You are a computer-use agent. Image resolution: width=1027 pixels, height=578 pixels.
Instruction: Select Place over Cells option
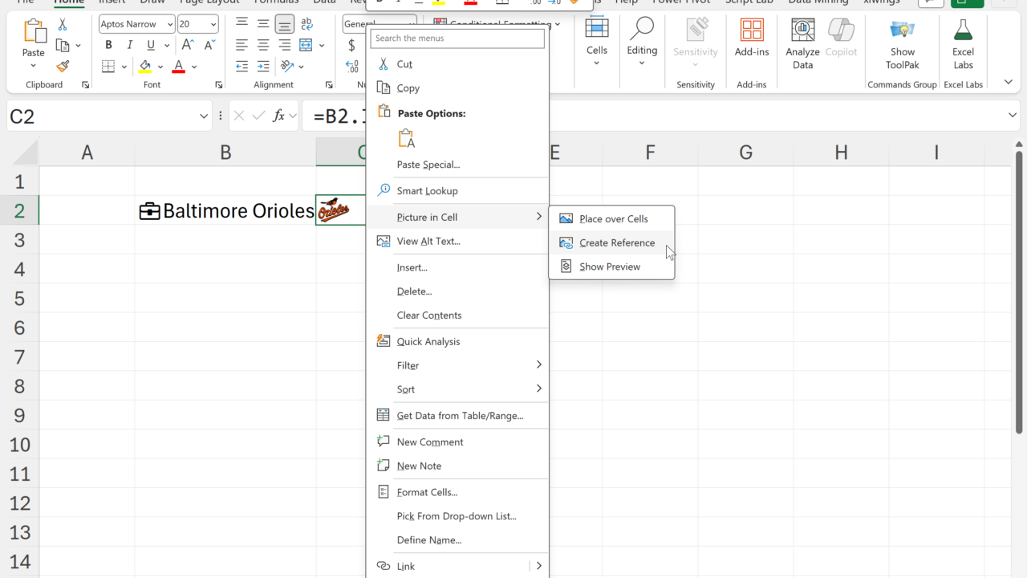613,218
